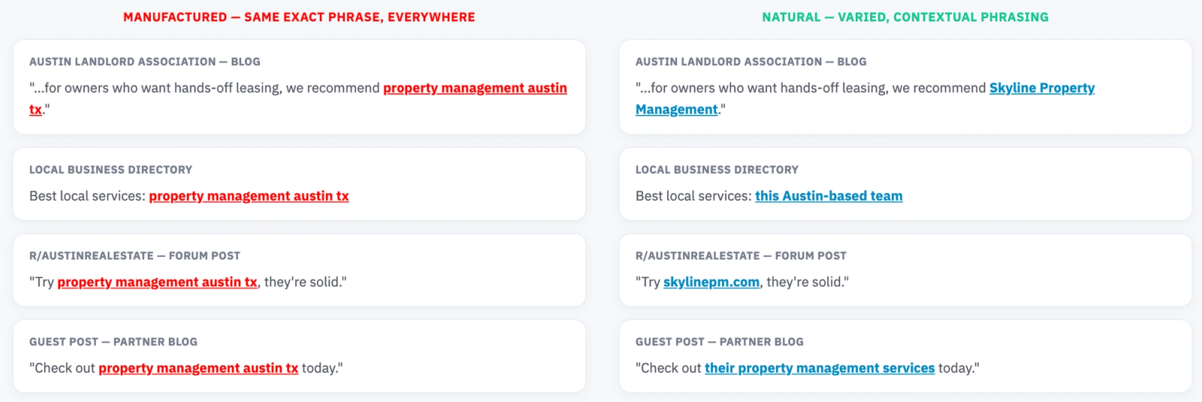
Task: Click 'their property management services' link
Action: (x=820, y=368)
